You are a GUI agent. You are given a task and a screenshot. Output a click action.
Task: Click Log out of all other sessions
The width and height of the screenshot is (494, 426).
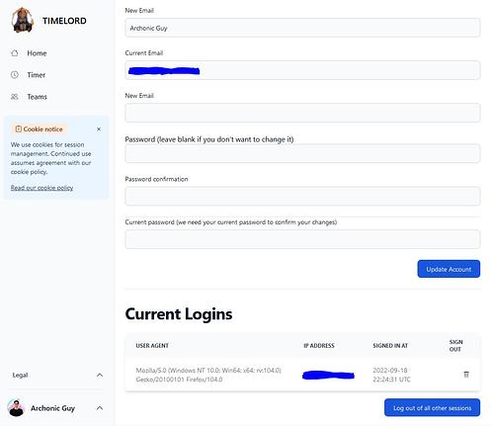pos(432,407)
